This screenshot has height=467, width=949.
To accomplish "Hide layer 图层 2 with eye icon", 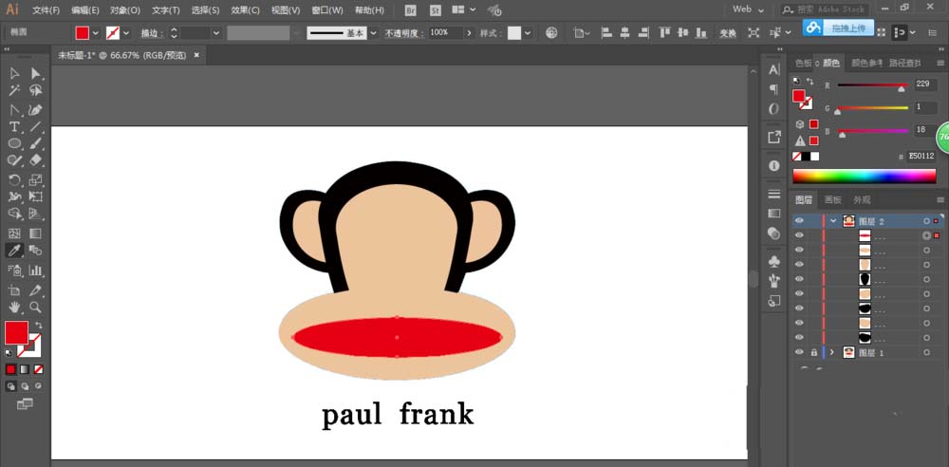I will [x=799, y=221].
